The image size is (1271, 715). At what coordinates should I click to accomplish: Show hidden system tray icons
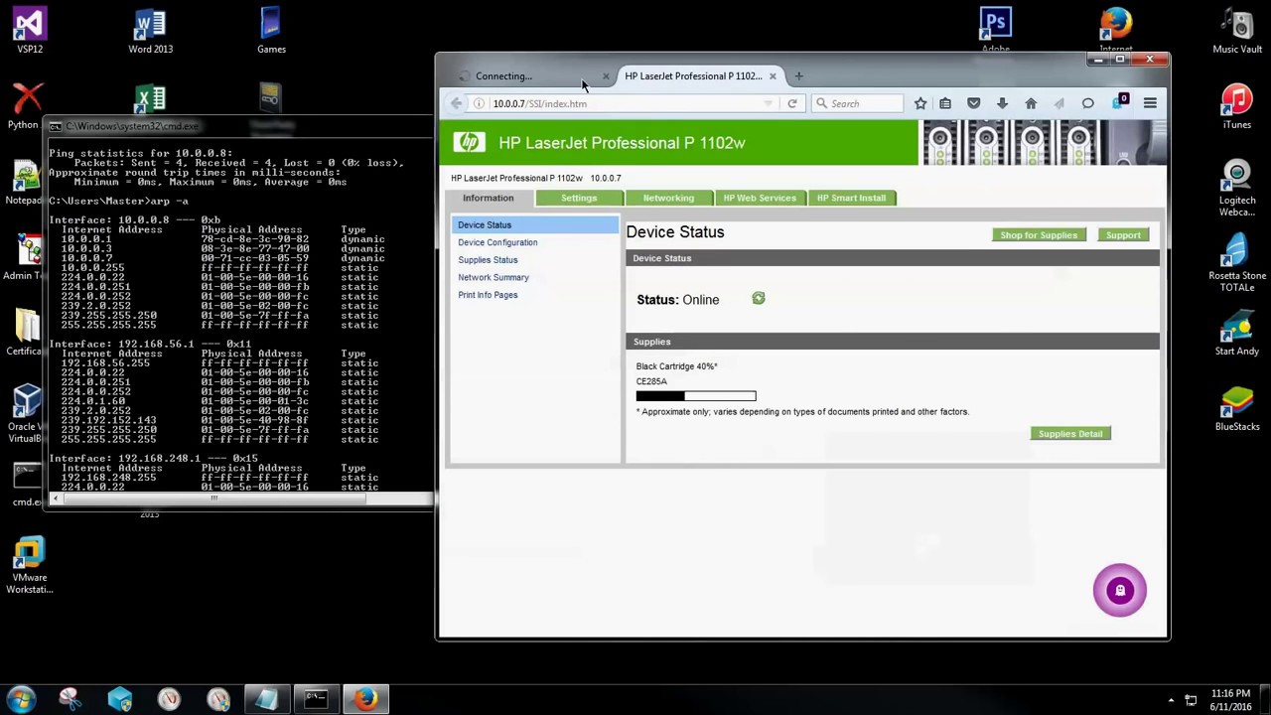pos(1171,700)
